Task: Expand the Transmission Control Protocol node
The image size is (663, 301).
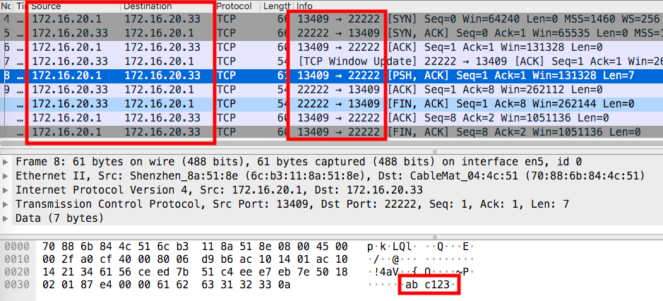Action: 5,204
